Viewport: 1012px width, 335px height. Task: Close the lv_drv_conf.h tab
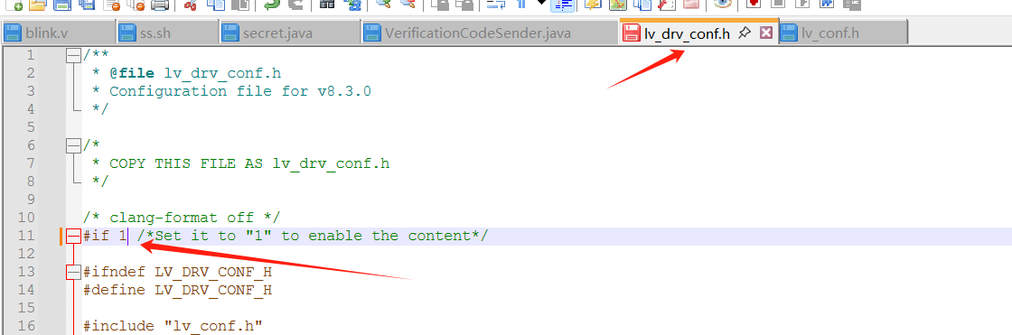766,33
